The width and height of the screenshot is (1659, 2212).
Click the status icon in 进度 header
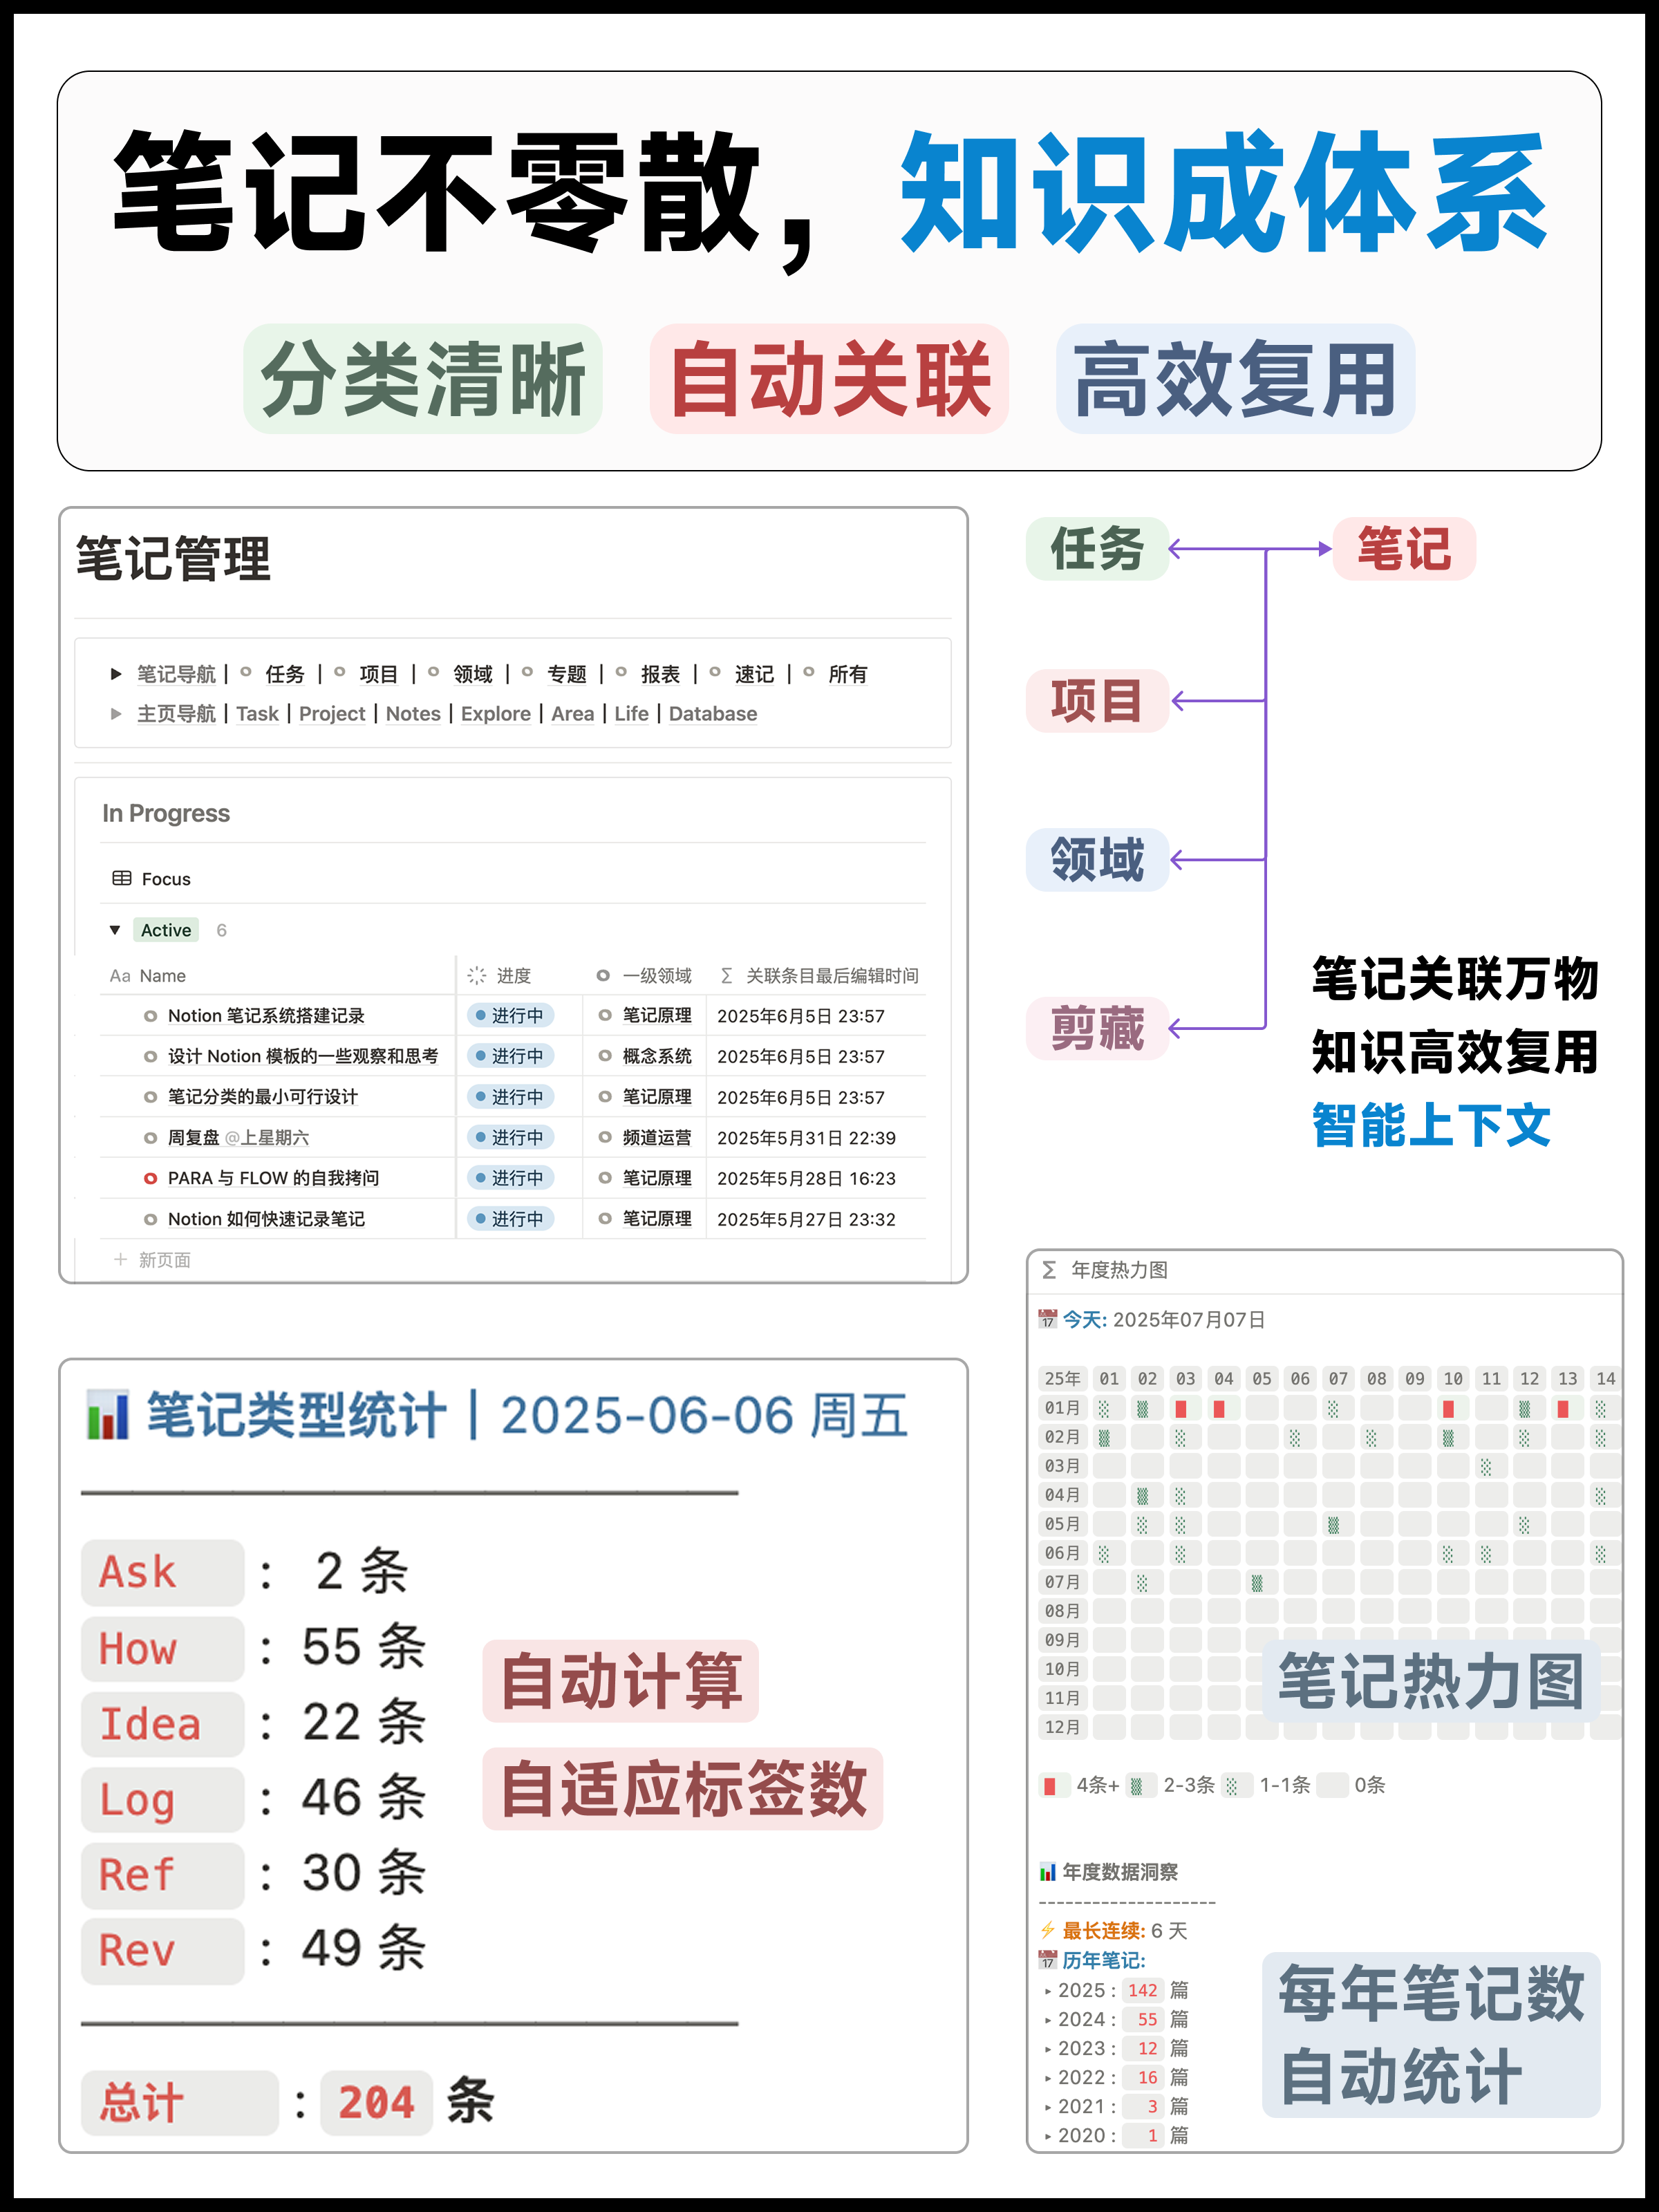[x=477, y=975]
